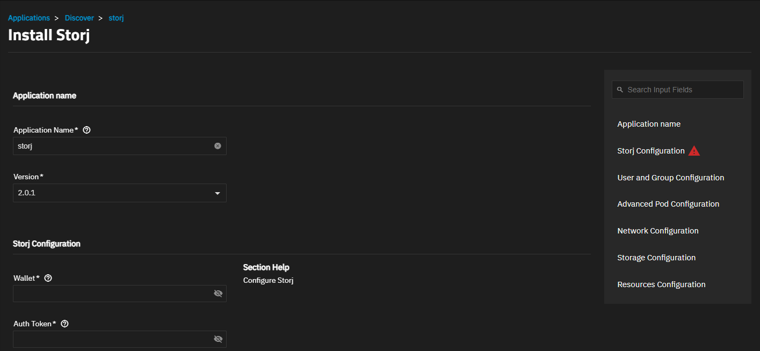
Task: Jump to Resources Configuration section
Action: tap(661, 284)
